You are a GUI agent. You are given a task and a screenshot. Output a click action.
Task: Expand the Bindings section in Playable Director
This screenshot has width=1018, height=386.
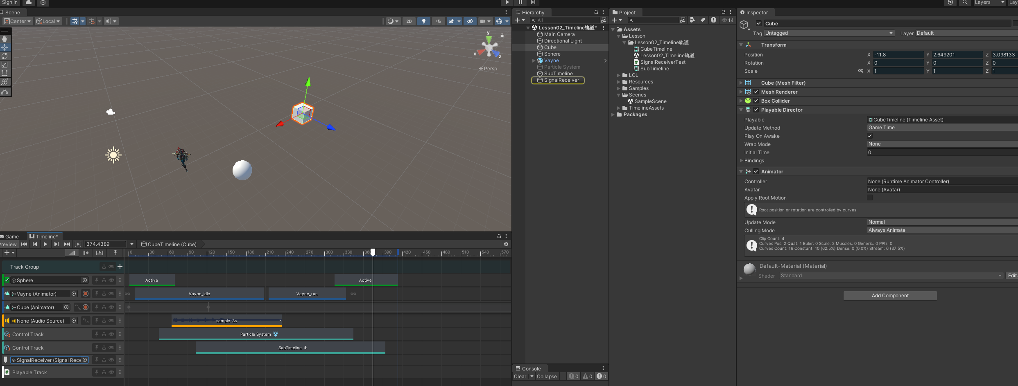742,161
